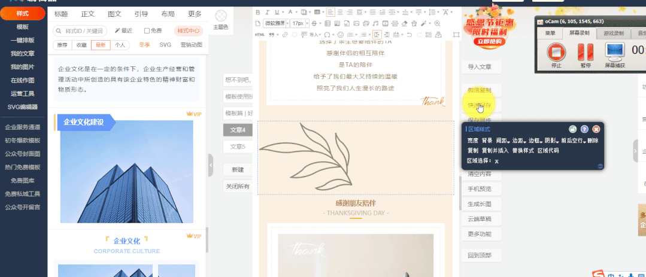646x277 pixels.
Task: Switch to 图文 style tab
Action: (114, 14)
